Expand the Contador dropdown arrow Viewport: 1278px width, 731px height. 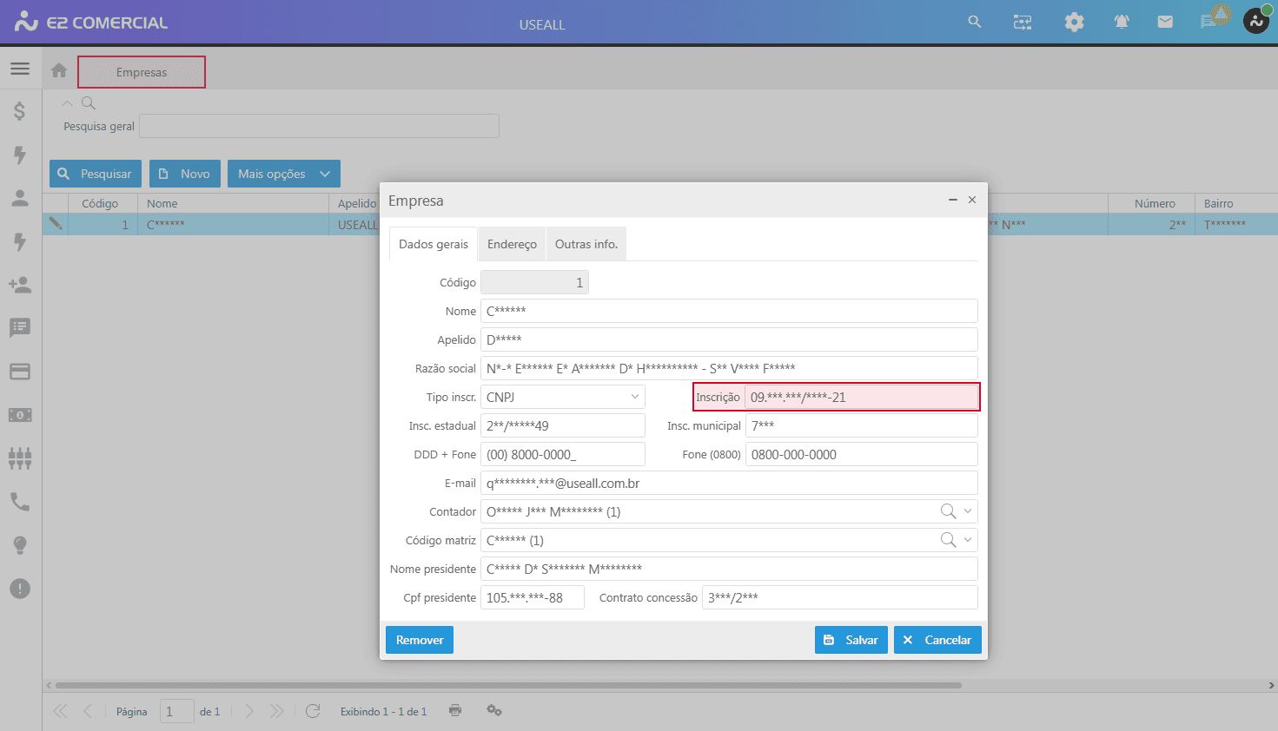(x=968, y=511)
